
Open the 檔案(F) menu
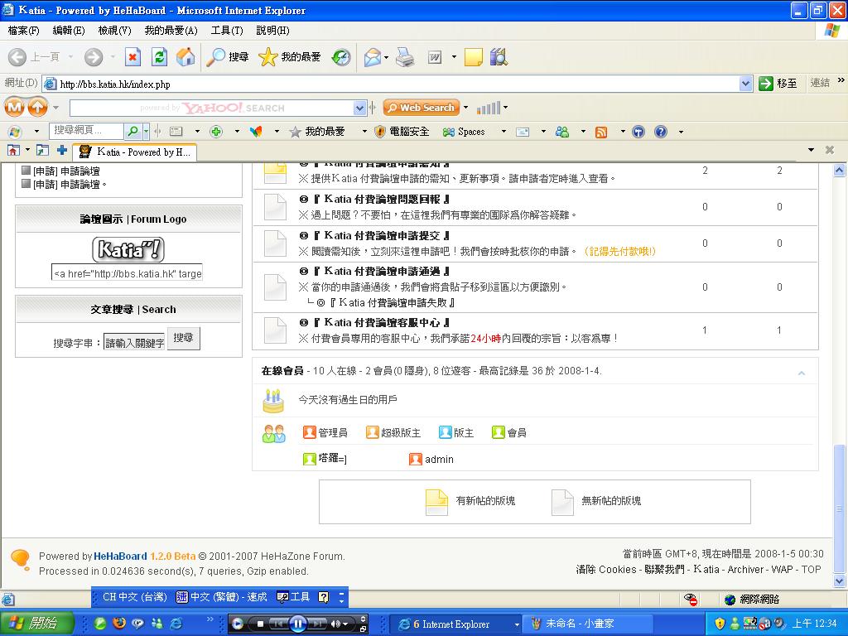[23, 31]
